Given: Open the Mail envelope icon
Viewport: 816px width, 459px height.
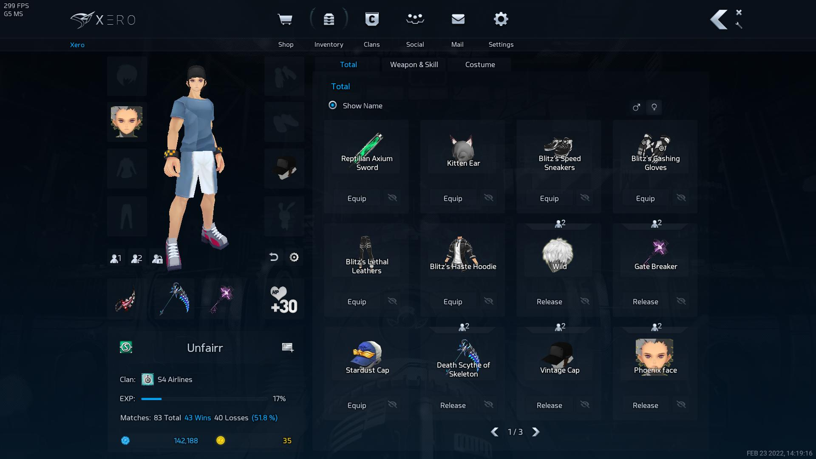Looking at the screenshot, I should coord(458,20).
